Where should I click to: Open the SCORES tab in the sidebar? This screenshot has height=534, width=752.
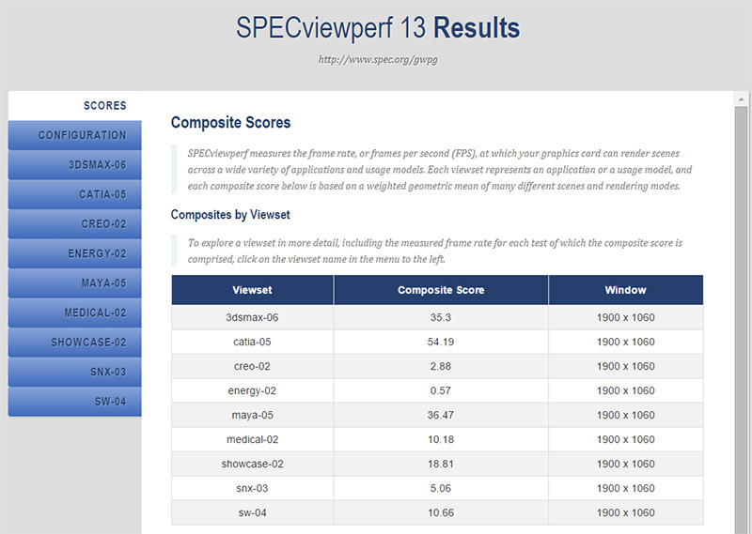tap(75, 106)
